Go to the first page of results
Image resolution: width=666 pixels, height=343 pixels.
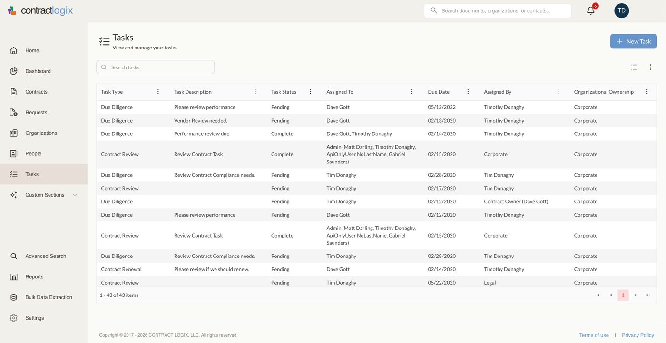(x=598, y=295)
